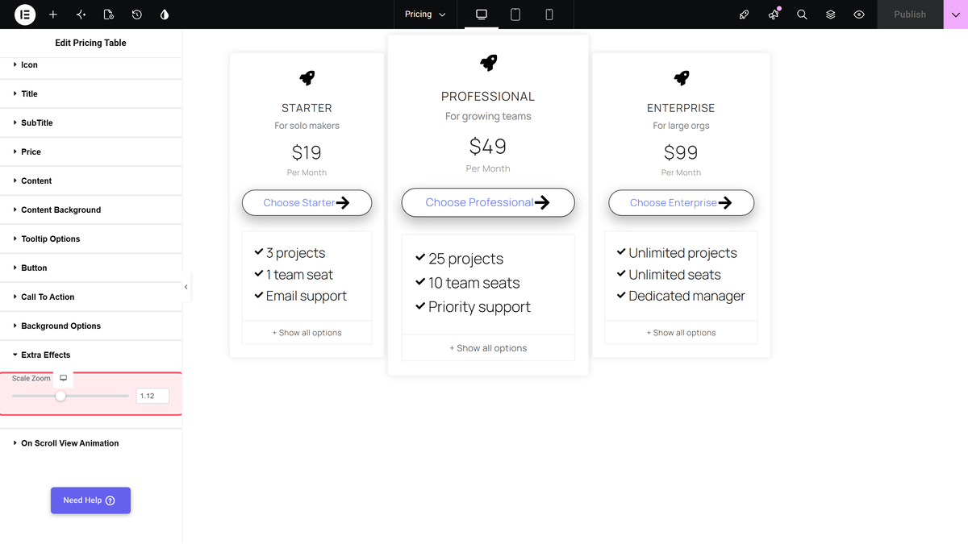Switch to mobile responsive view
The width and height of the screenshot is (968, 544).
point(549,15)
